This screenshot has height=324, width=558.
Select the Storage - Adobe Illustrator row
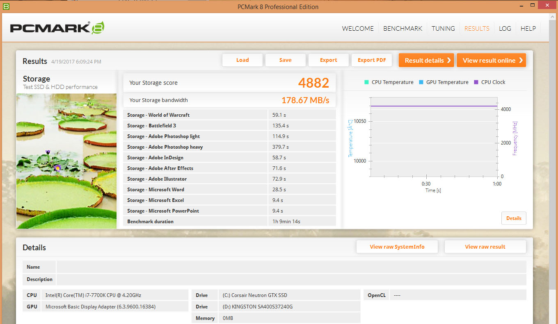pos(229,179)
